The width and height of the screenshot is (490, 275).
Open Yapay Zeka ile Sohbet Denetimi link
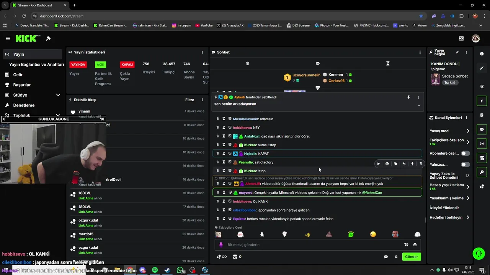point(449,176)
